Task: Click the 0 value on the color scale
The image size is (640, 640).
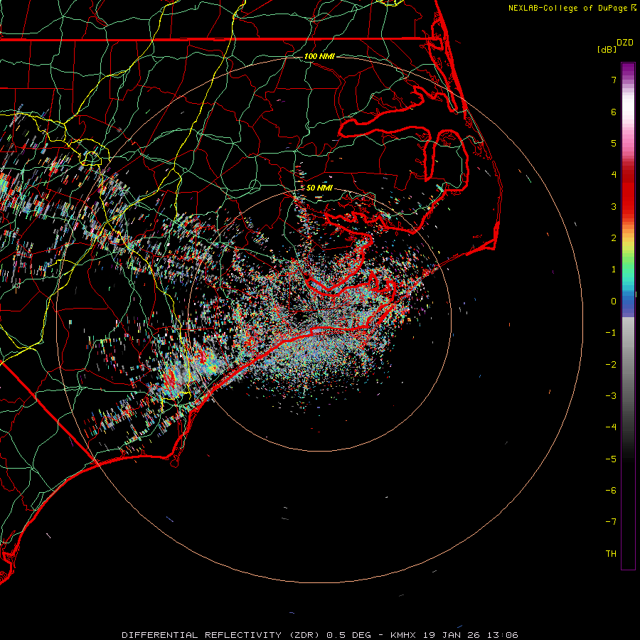Action: point(612,301)
